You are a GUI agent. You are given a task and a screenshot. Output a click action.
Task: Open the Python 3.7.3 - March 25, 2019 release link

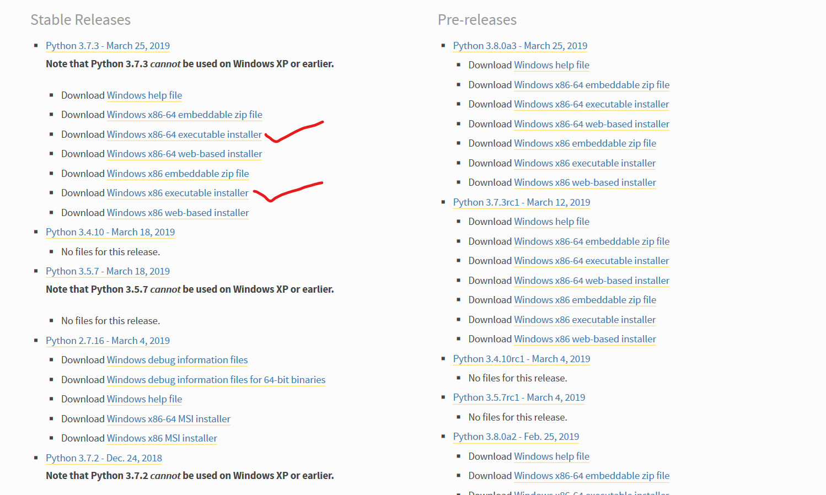(108, 46)
